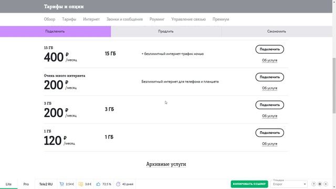Close the bottom extension bar
The width and height of the screenshot is (336, 189).
coord(325,184)
